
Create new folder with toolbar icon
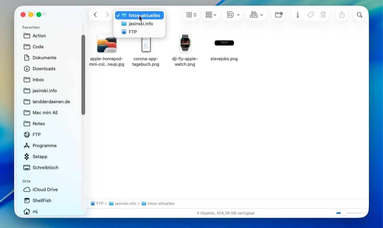279,15
